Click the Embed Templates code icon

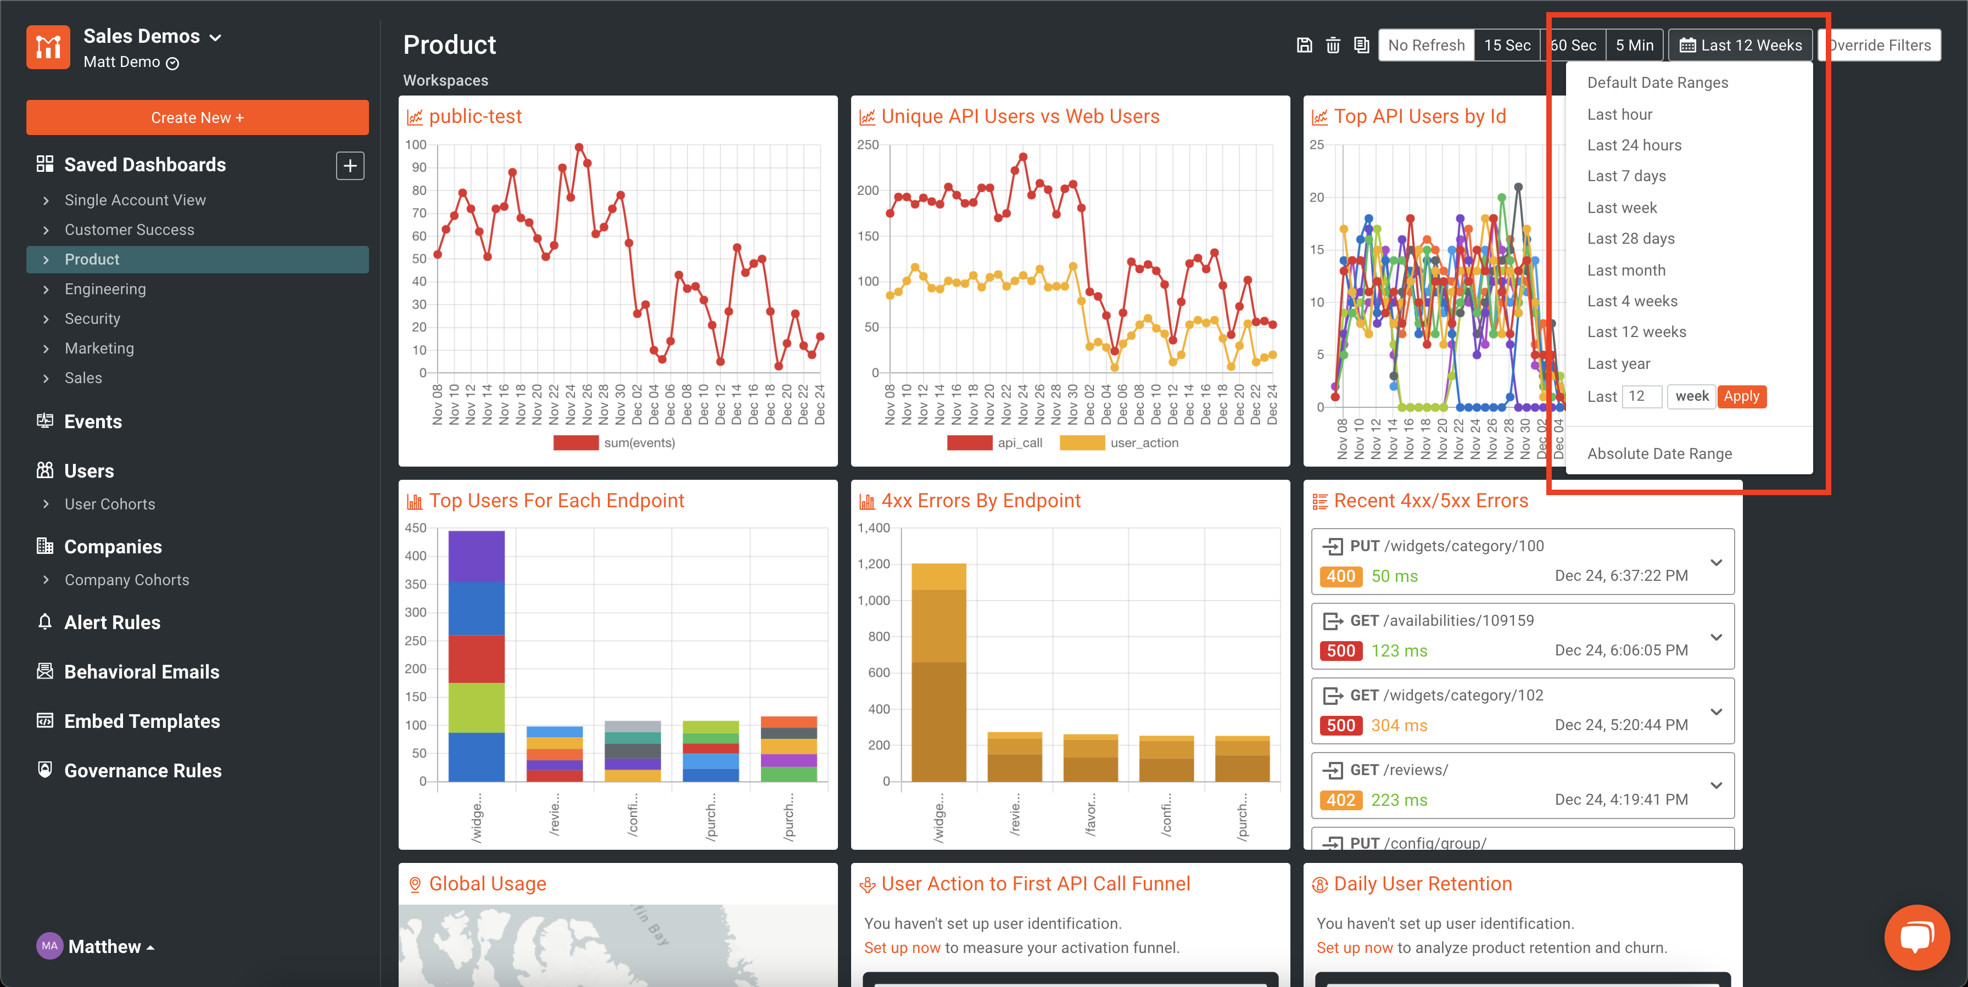click(46, 720)
